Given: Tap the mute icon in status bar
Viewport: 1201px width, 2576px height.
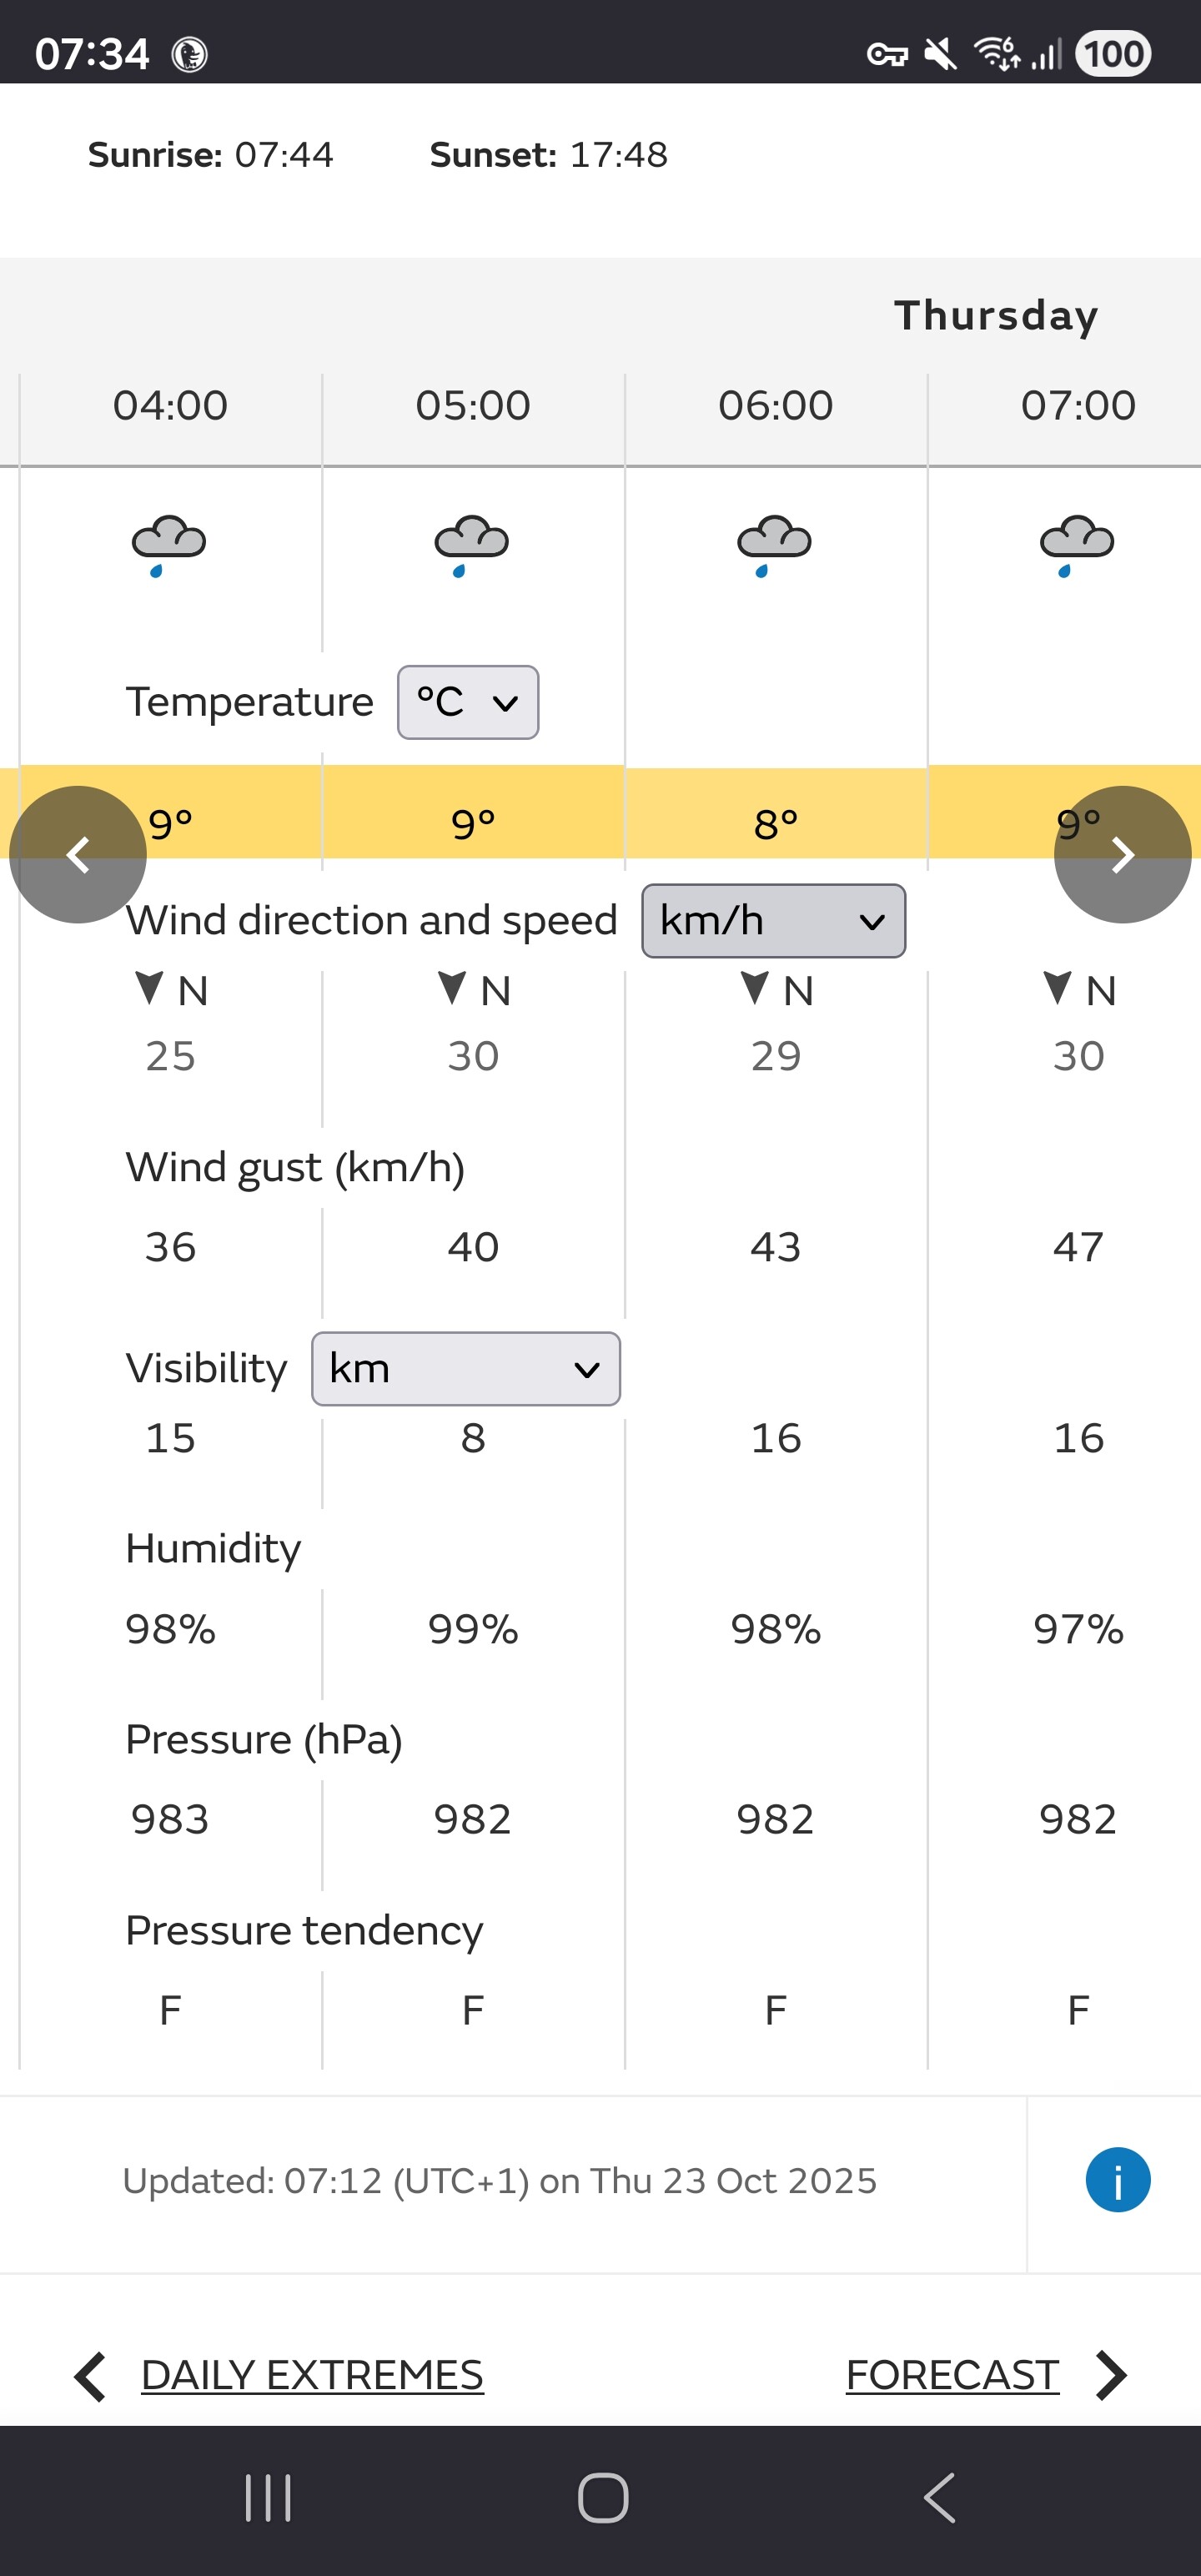Looking at the screenshot, I should click(x=940, y=54).
